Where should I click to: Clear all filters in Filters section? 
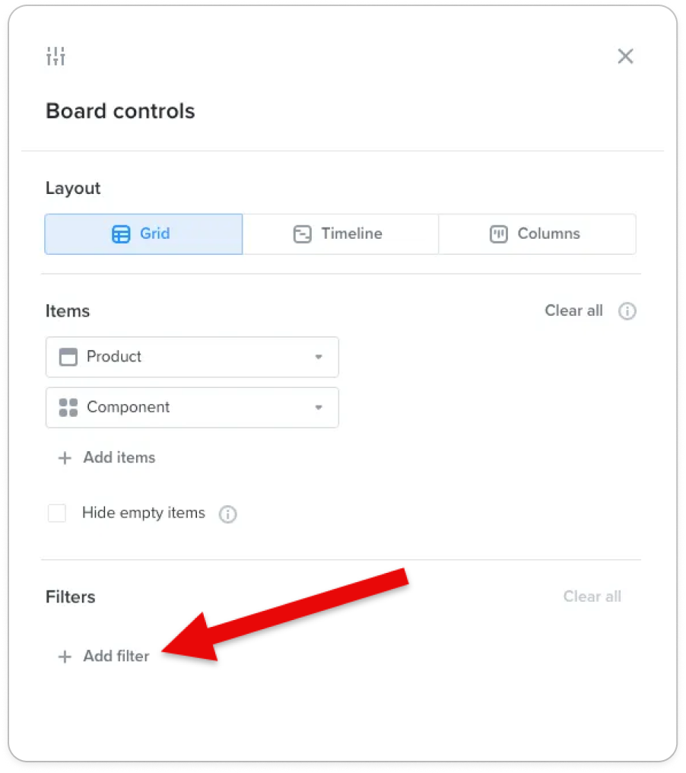592,596
